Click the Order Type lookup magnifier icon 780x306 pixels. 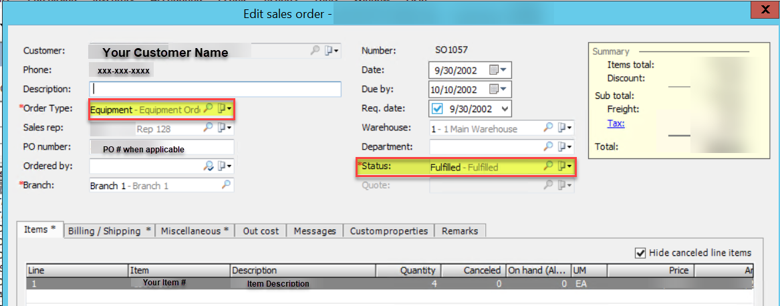[209, 108]
